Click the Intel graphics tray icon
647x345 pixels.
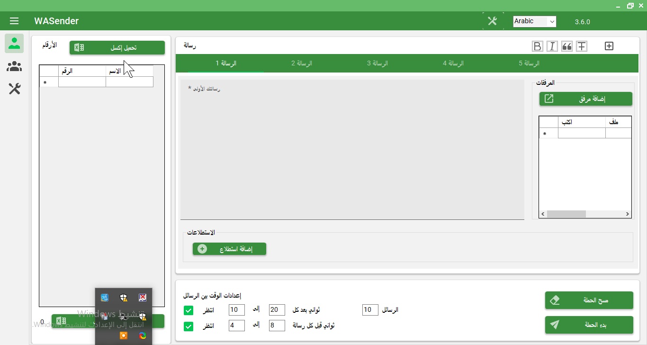click(x=105, y=298)
